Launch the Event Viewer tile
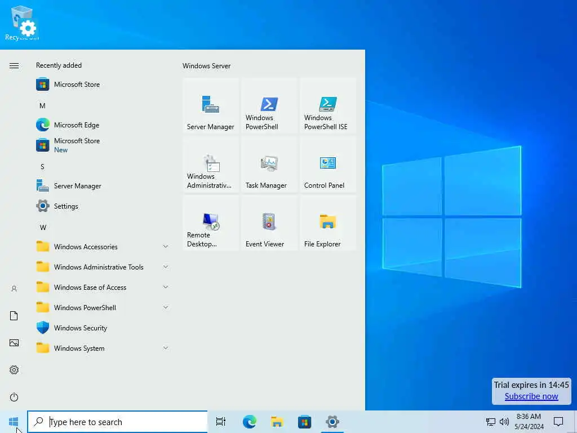The image size is (577, 433). point(269,223)
